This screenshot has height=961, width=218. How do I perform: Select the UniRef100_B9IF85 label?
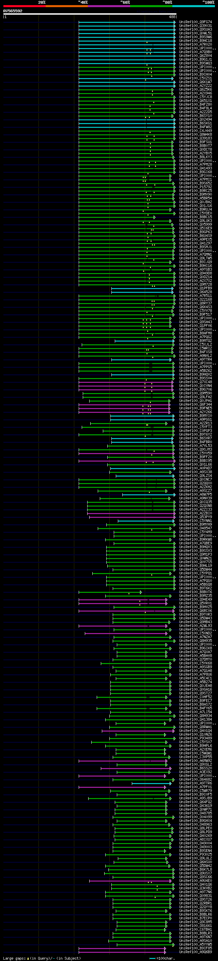point(196,948)
